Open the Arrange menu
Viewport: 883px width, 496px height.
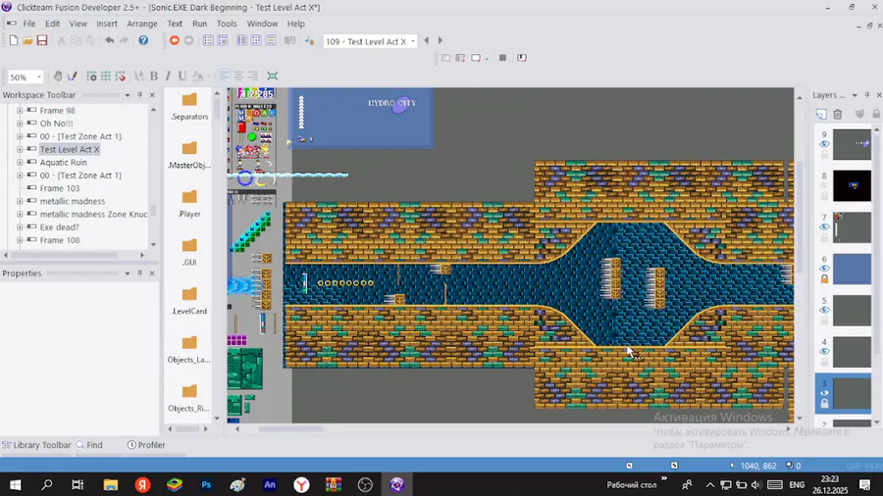(142, 24)
